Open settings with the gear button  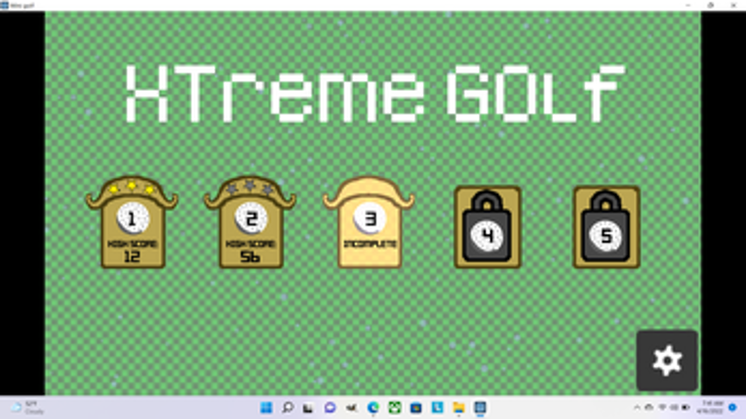point(667,361)
